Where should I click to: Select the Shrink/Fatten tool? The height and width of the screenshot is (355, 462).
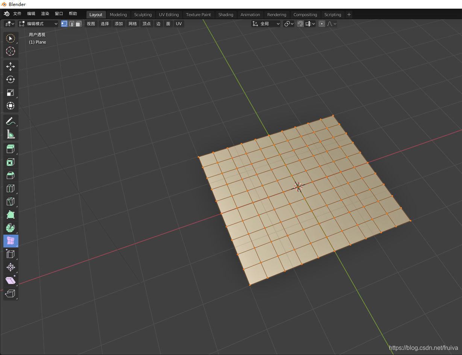pos(11,267)
